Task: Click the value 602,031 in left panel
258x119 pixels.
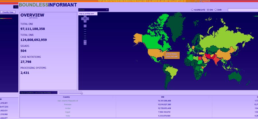Action: coord(4,110)
